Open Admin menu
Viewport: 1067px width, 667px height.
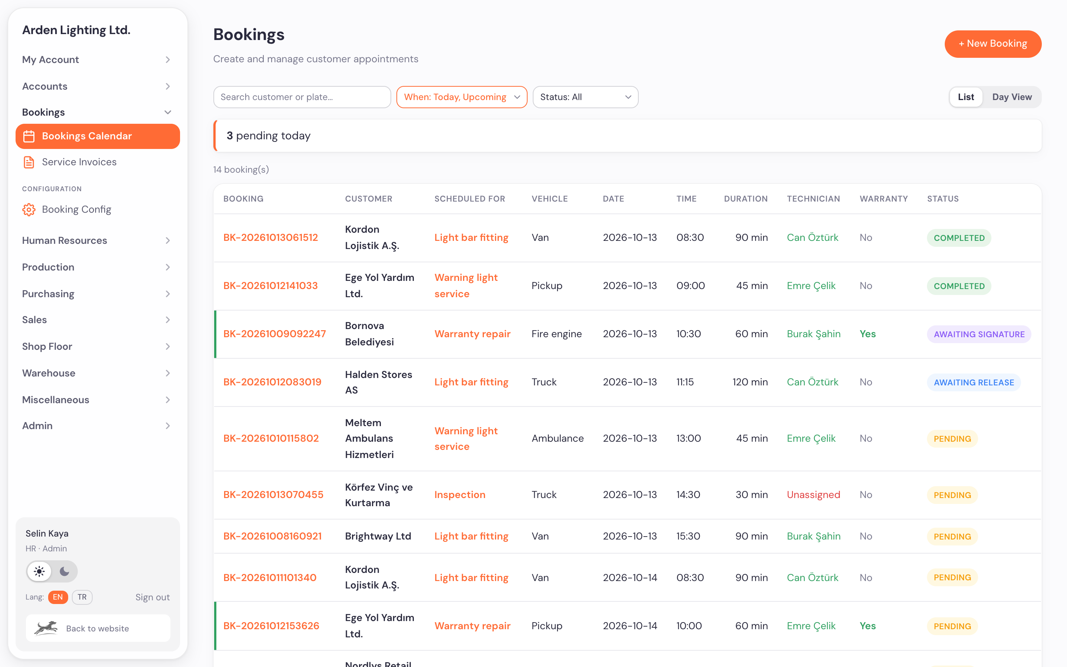[x=97, y=426]
